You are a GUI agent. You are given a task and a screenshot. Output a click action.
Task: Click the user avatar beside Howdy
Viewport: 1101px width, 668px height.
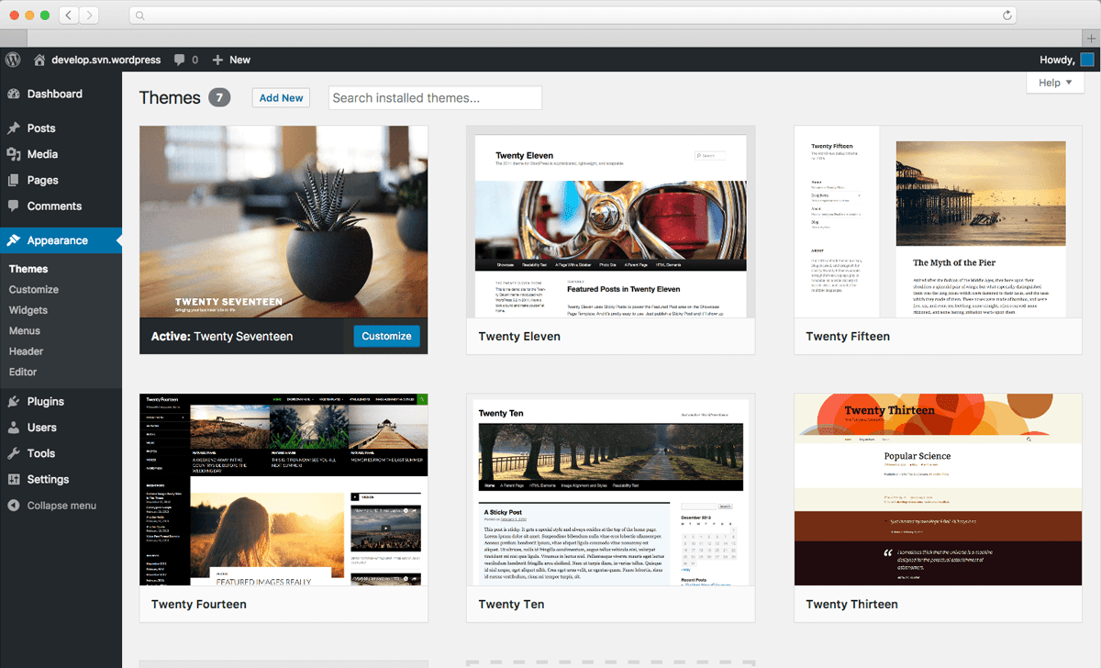(x=1087, y=60)
